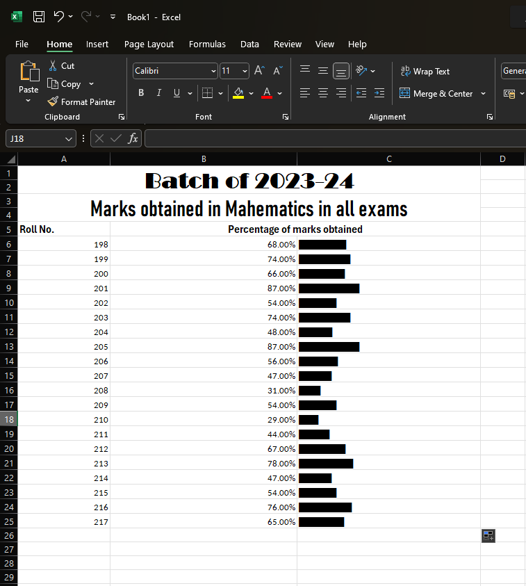Click the Redo arrow icon
The width and height of the screenshot is (526, 586).
click(86, 17)
